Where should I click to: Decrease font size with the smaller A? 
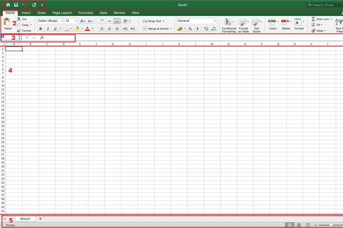[90, 21]
